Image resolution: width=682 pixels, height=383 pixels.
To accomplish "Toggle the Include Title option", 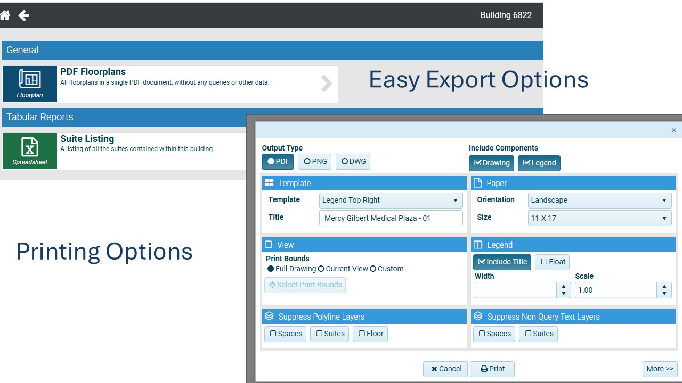I will click(502, 262).
